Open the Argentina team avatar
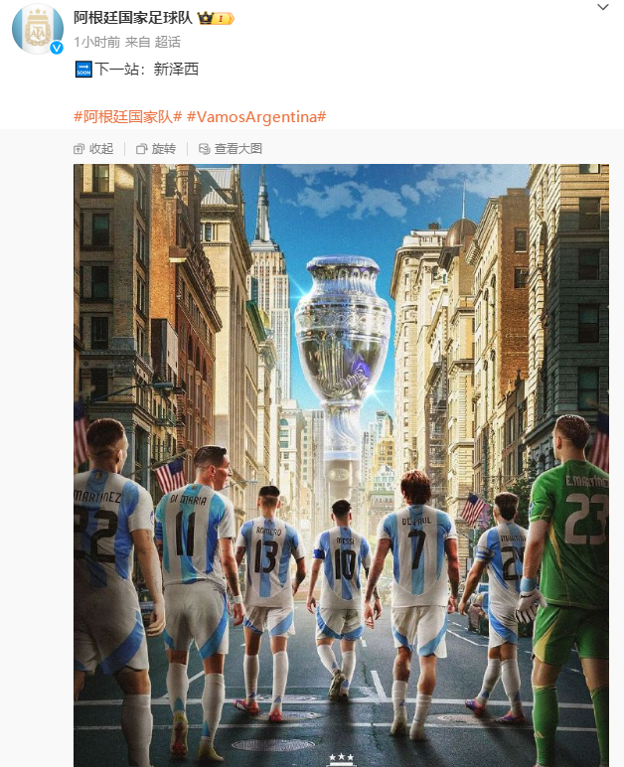Viewport: 624px width, 767px height. coord(38,29)
